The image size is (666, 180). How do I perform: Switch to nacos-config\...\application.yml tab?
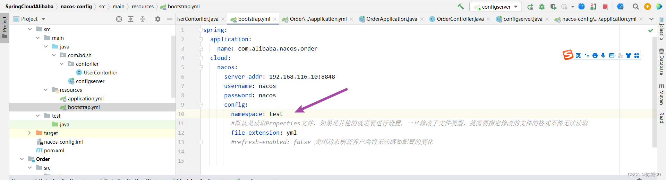click(x=599, y=19)
